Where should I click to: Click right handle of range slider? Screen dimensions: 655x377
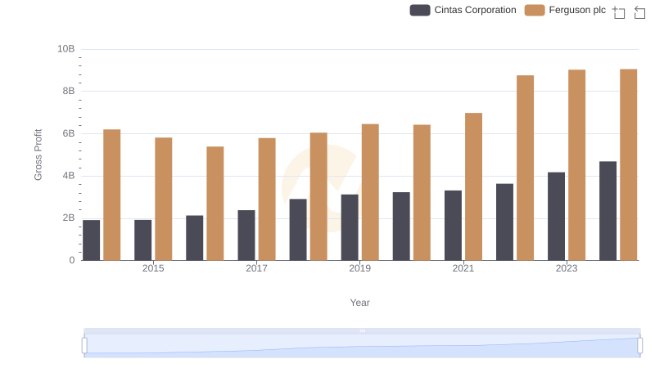[640, 346]
